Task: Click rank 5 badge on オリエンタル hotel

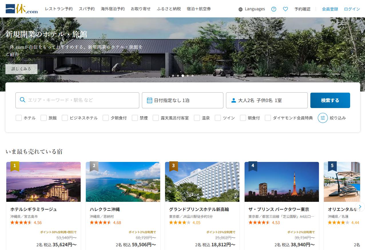Action: tap(332, 166)
